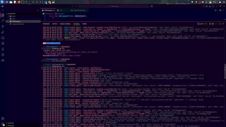
Task: Select AiTherpy.py in explorer tree
Action: point(23,21)
